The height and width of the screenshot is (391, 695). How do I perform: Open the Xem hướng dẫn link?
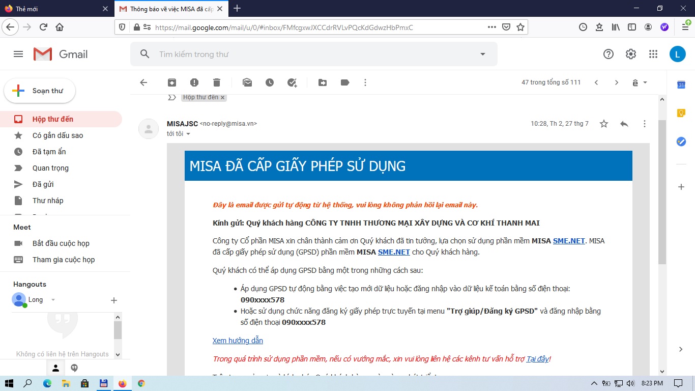(238, 341)
